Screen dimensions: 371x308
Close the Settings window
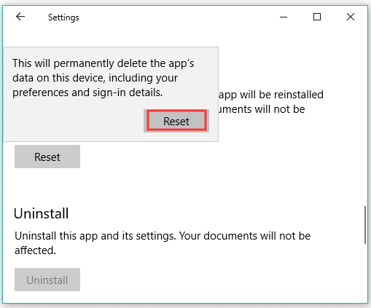[351, 17]
